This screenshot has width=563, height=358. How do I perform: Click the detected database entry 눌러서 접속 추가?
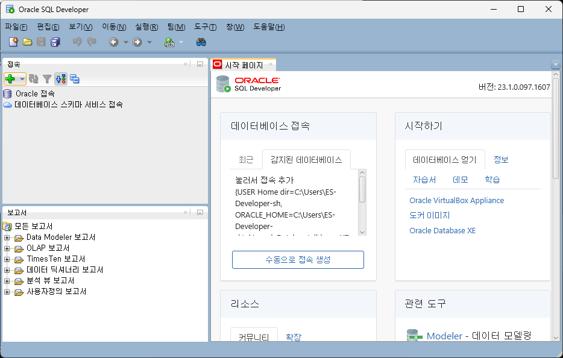tap(264, 180)
